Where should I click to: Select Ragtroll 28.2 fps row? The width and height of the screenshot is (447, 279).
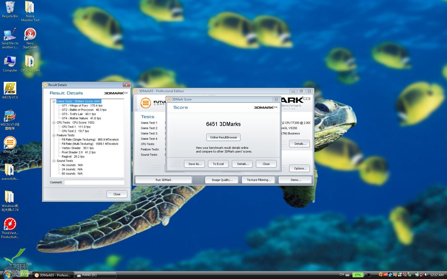click(73, 157)
